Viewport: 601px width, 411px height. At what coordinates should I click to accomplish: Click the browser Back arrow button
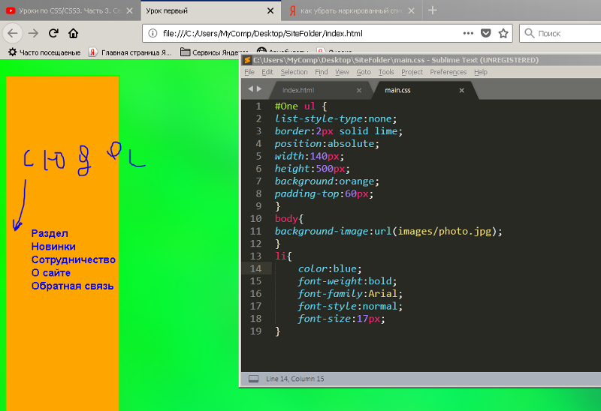tap(13, 33)
